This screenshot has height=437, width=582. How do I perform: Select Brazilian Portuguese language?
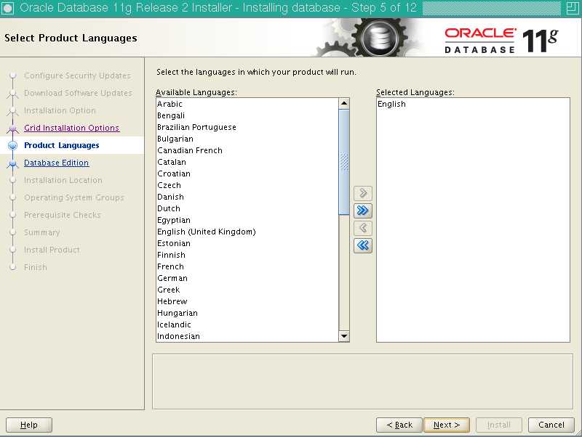point(247,127)
